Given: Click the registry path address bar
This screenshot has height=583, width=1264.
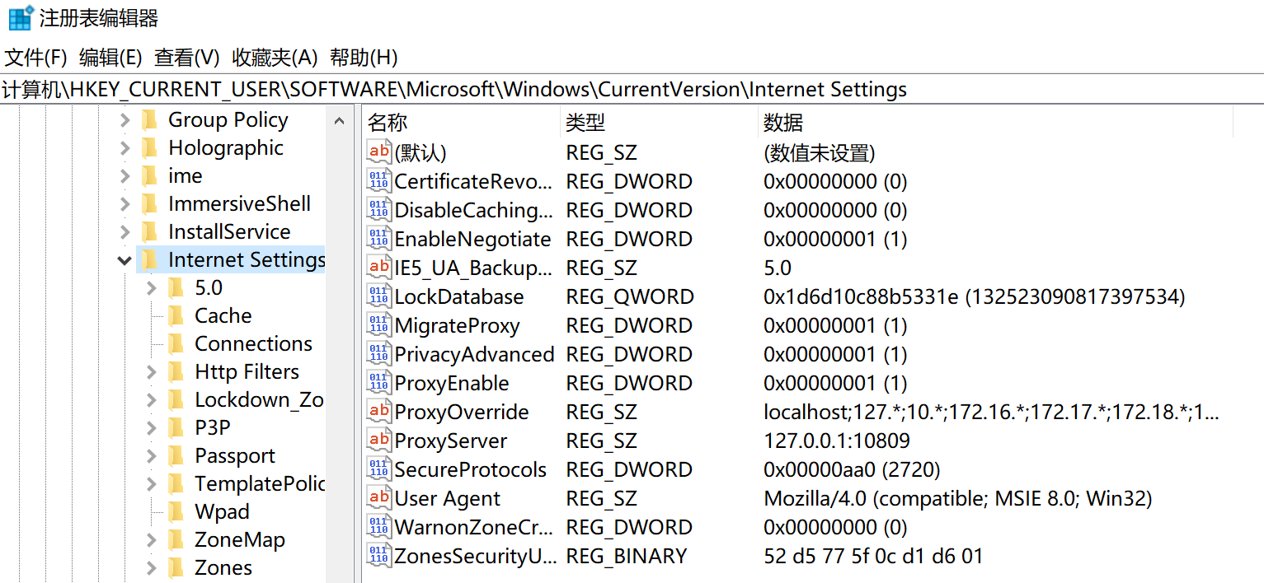Looking at the screenshot, I should 632,90.
